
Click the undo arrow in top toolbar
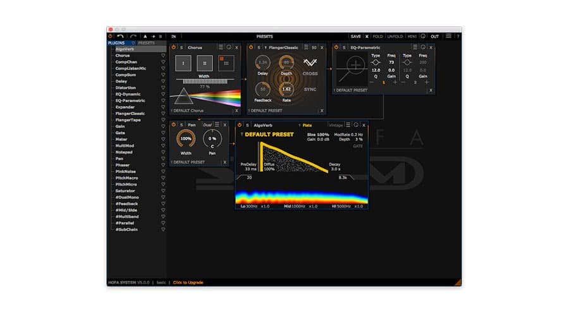tap(121, 36)
